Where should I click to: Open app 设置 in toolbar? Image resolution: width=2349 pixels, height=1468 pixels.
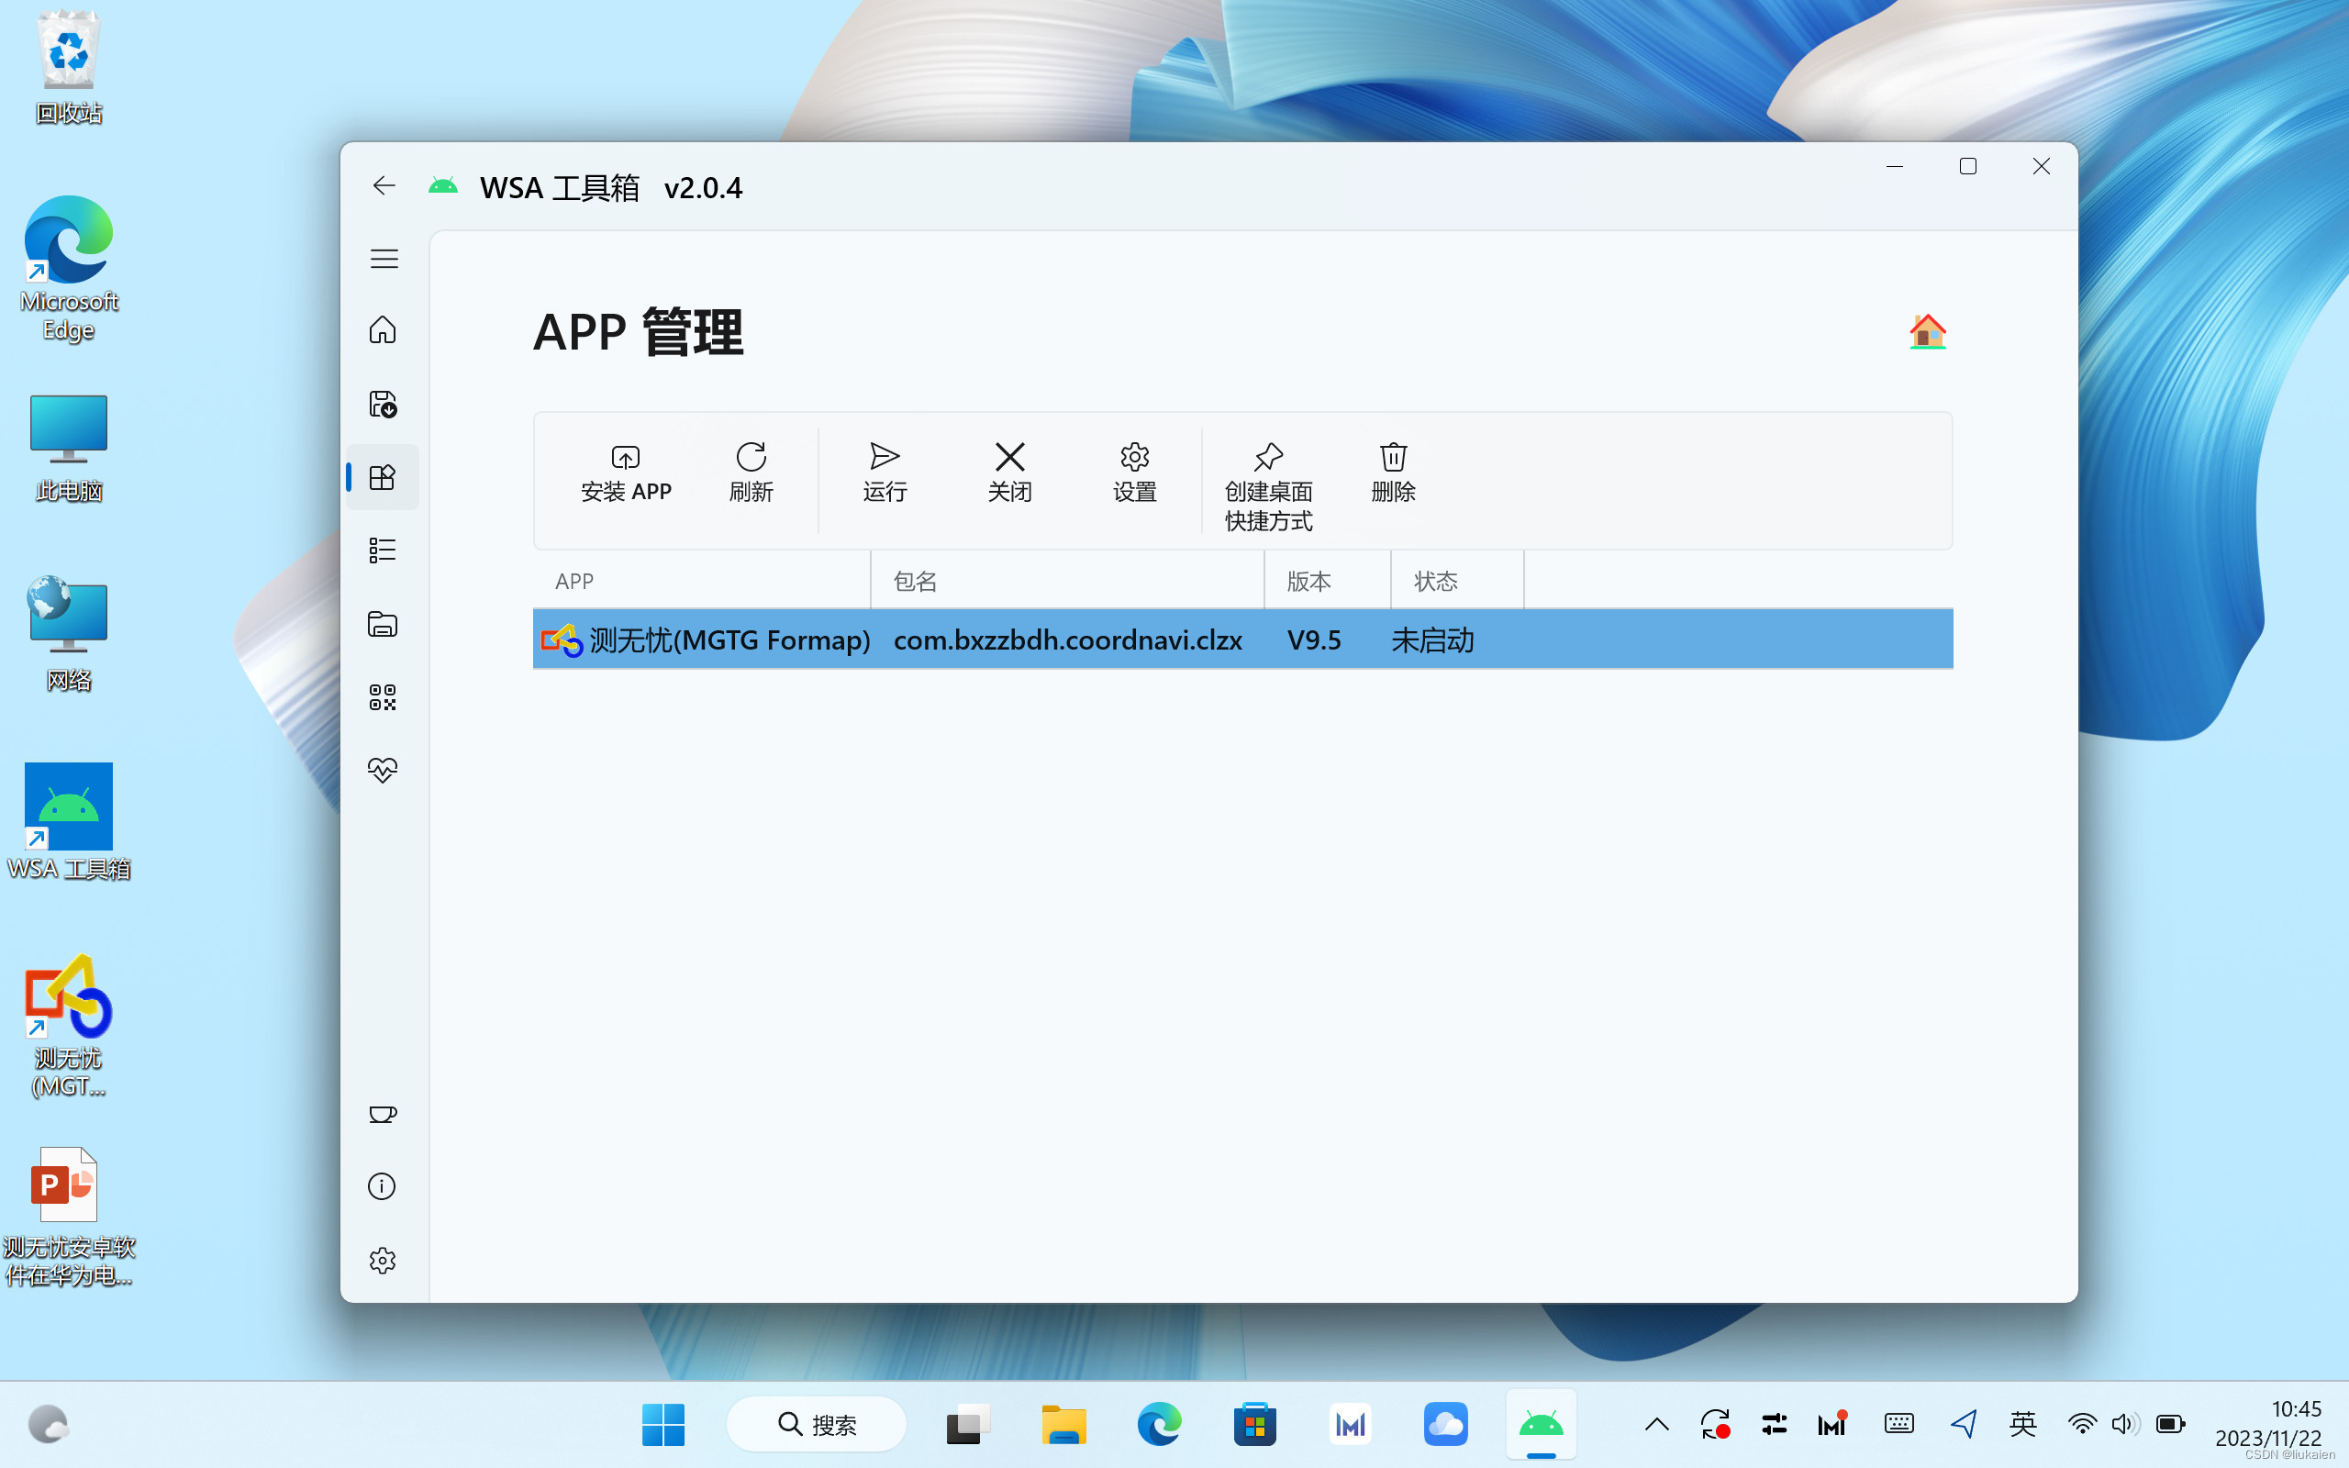1135,473
